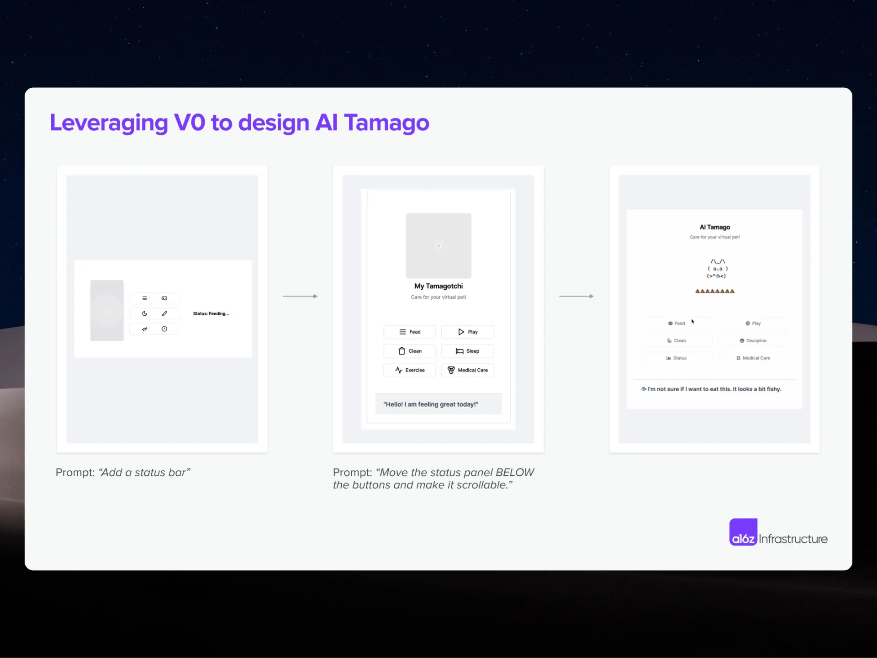The width and height of the screenshot is (877, 658).
Task: Click the a16z purple logo square
Action: click(743, 532)
